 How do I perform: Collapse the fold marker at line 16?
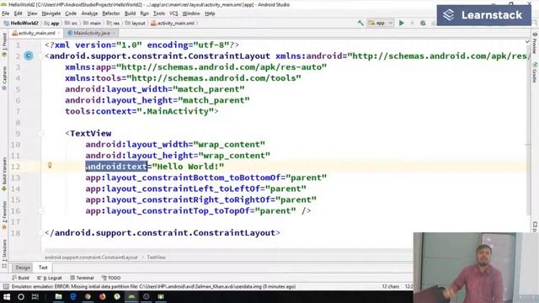pos(40,211)
